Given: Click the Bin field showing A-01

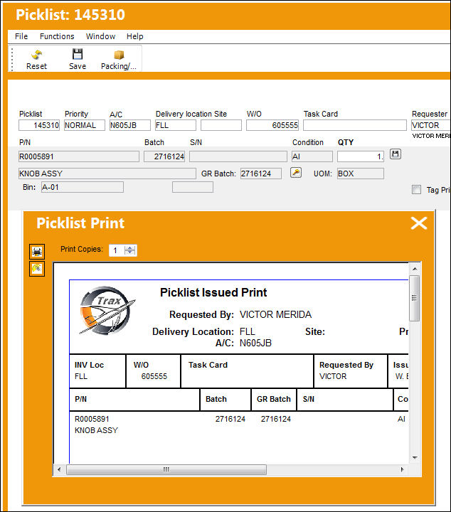Looking at the screenshot, I should (83, 187).
